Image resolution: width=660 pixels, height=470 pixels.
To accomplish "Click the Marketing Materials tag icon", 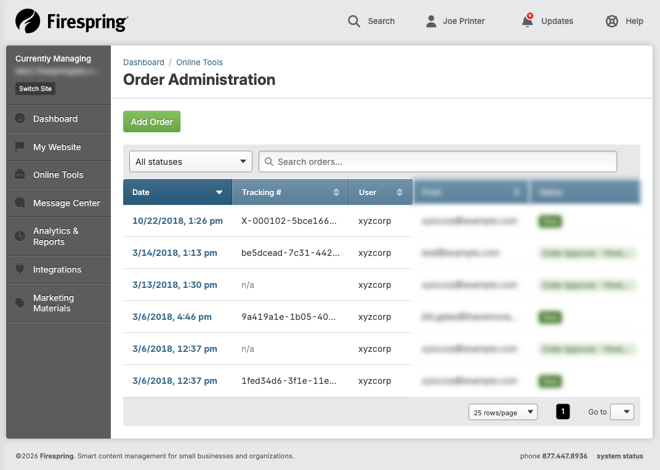I will pyautogui.click(x=20, y=303).
